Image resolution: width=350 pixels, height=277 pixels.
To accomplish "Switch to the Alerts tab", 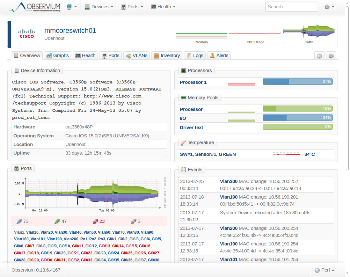I will click(x=219, y=55).
